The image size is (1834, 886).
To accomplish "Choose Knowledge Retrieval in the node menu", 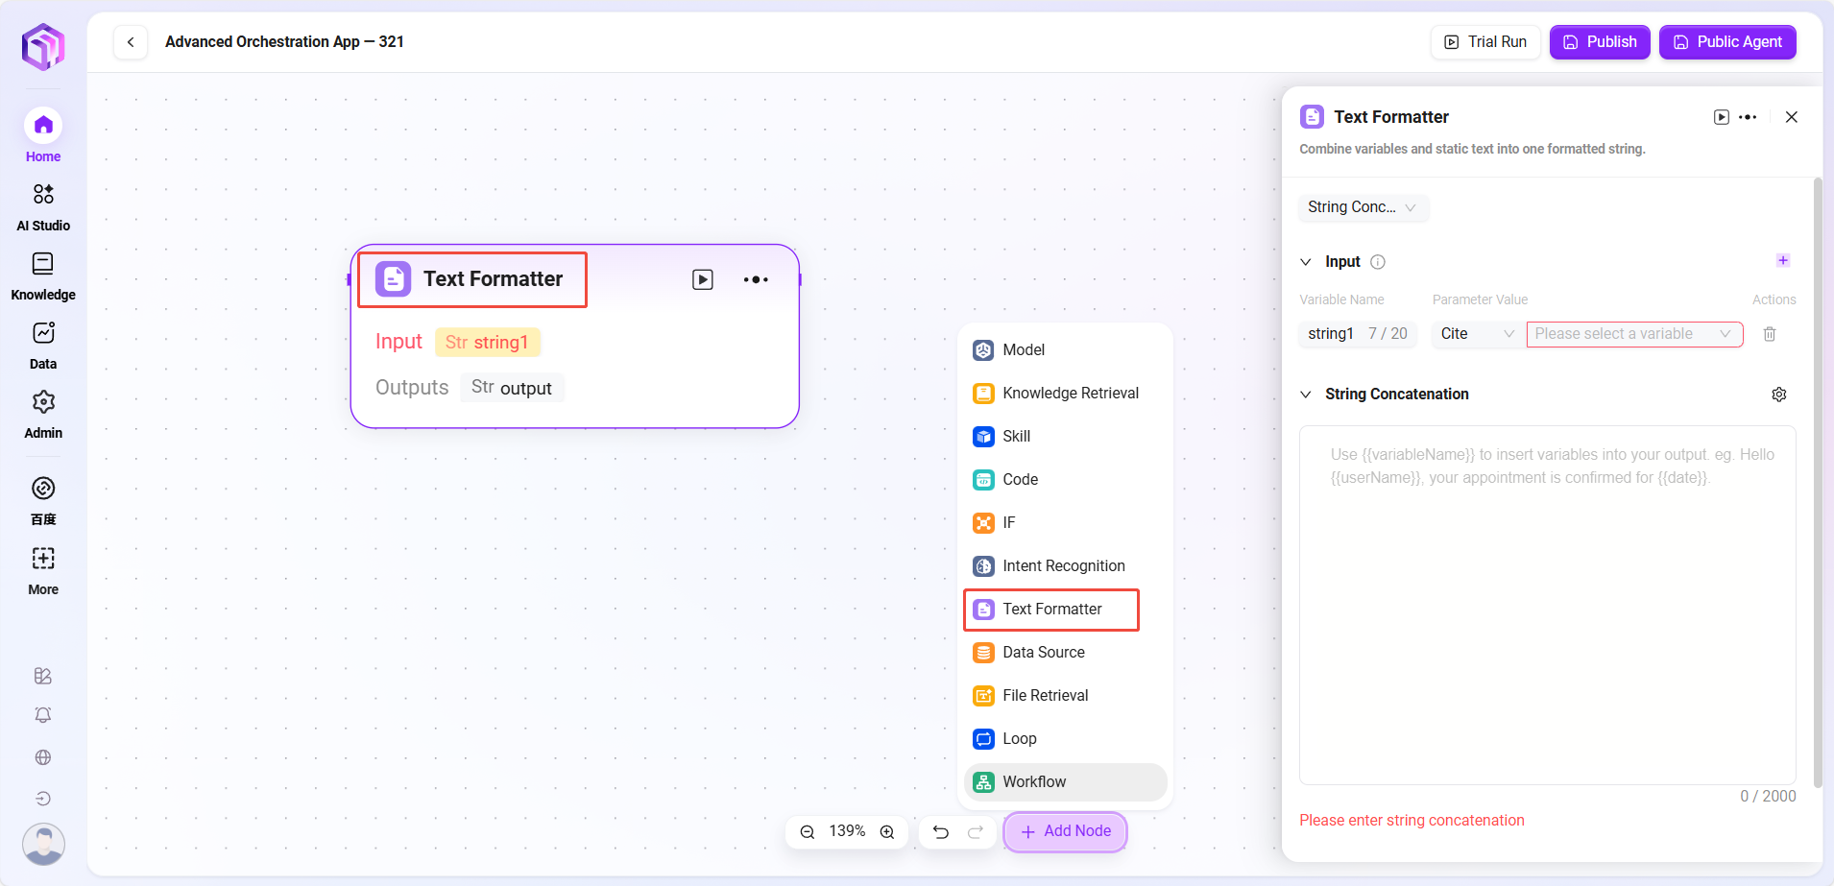I will point(1070,394).
